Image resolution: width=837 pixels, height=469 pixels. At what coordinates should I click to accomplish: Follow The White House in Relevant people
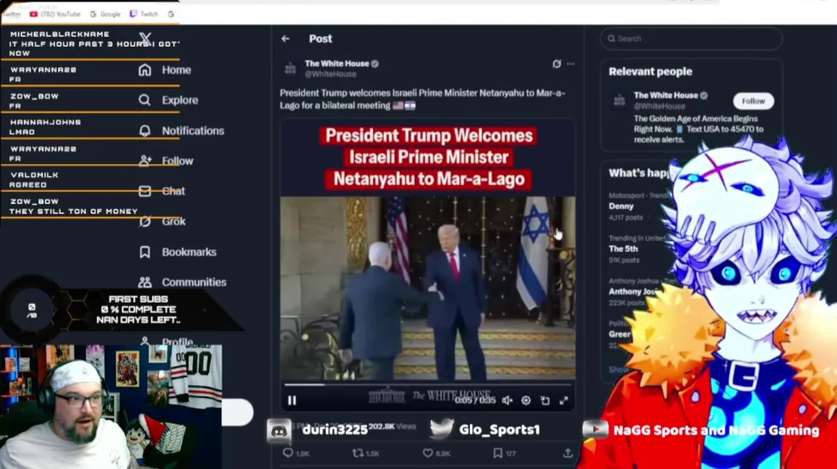(753, 101)
